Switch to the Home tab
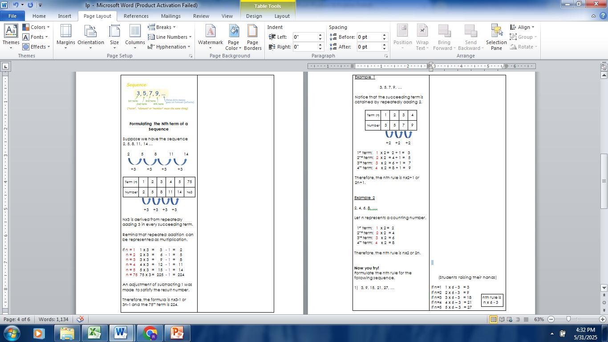 39,16
